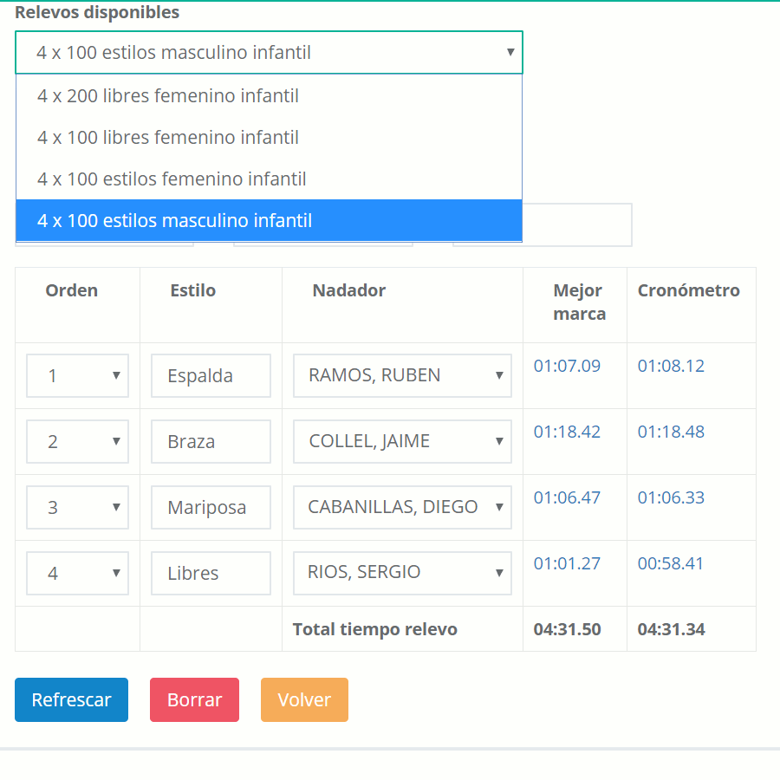
Task: Choose 4 x 100 libres femenino infantil
Action: coord(270,137)
